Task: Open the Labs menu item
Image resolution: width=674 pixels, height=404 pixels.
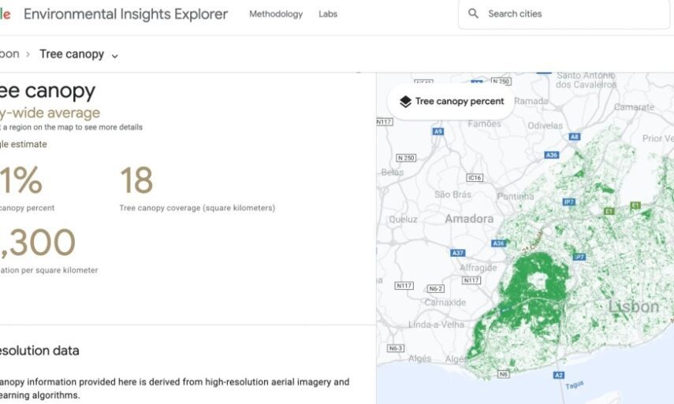Action: point(328,14)
